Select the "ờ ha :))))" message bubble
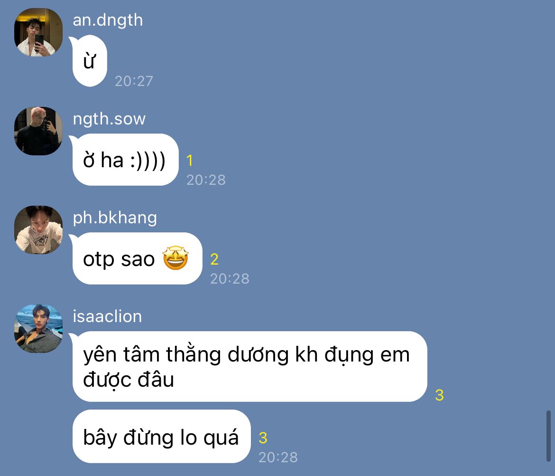Screen dimensions: 555x476 [125, 160]
